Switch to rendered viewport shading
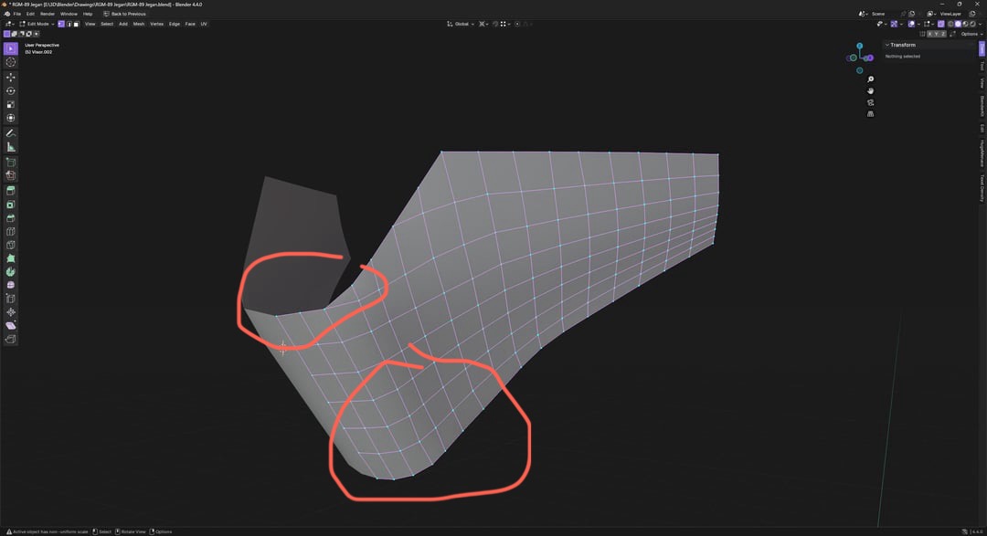The height and width of the screenshot is (536, 987). coord(973,24)
